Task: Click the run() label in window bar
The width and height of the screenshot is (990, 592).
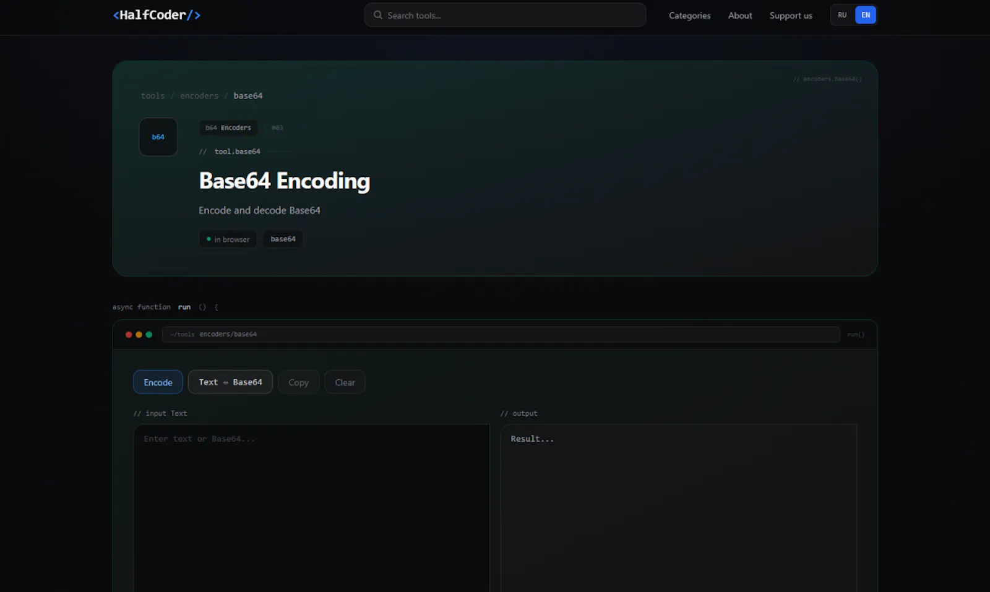Action: [856, 335]
